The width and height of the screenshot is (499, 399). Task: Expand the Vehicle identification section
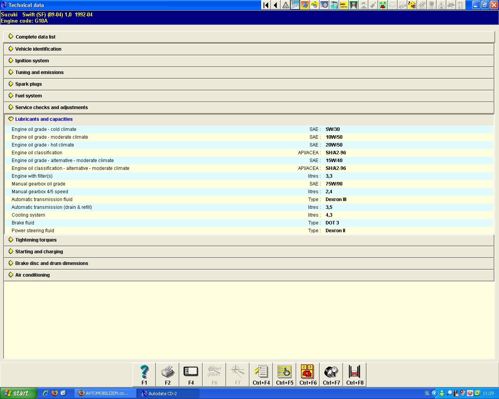(249, 49)
